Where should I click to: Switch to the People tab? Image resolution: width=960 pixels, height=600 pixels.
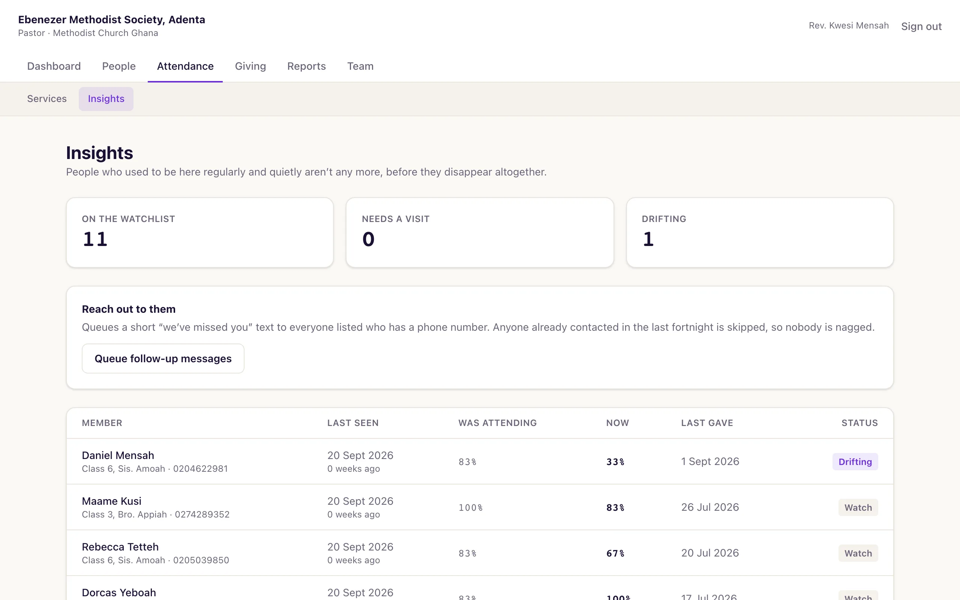pyautogui.click(x=118, y=66)
